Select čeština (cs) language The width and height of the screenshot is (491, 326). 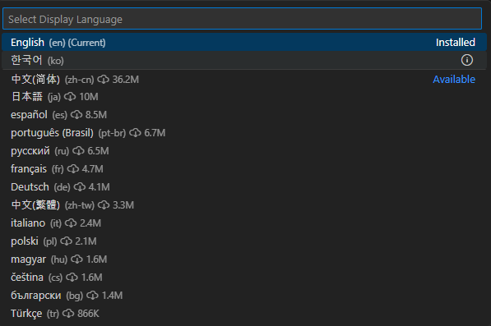tap(244, 278)
